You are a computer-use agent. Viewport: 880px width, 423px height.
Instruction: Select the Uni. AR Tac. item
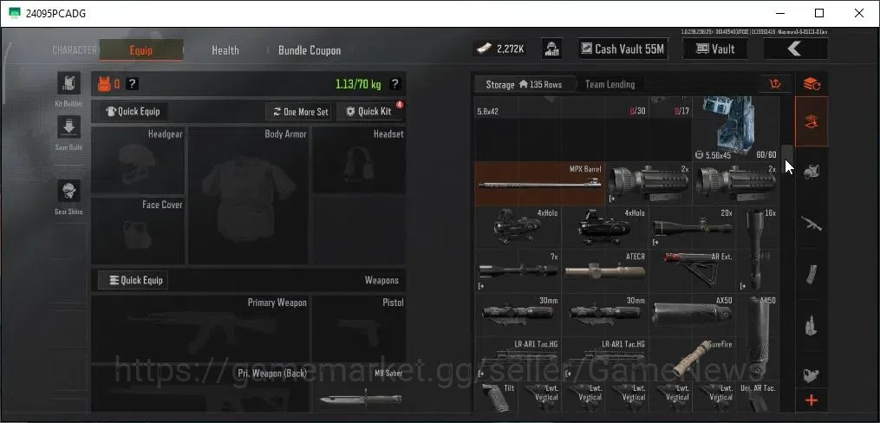(x=758, y=397)
